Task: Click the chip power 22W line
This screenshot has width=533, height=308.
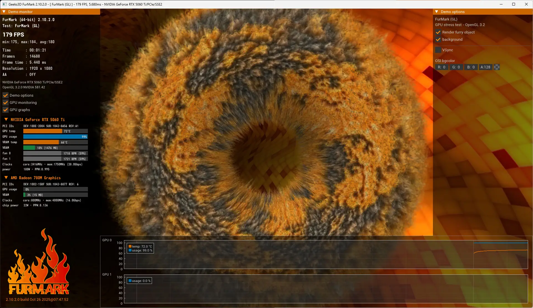Action: (x=25, y=205)
